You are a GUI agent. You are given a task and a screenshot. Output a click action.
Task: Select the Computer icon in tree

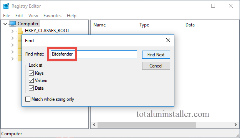pos(13,24)
